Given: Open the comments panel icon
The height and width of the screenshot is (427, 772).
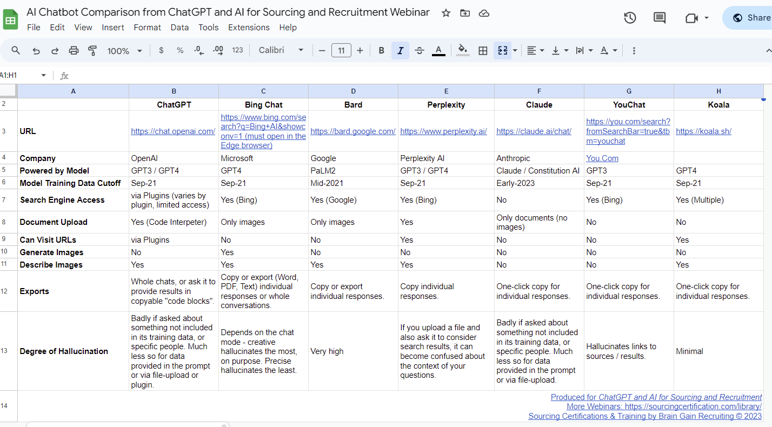Looking at the screenshot, I should 660,18.
